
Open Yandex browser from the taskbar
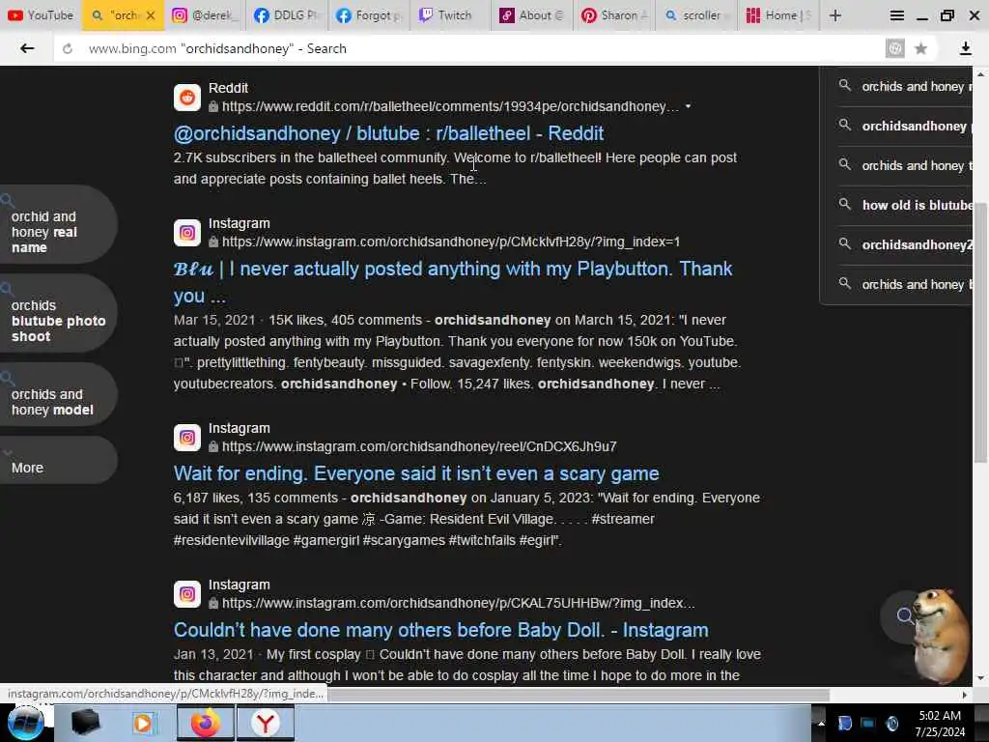(x=266, y=723)
